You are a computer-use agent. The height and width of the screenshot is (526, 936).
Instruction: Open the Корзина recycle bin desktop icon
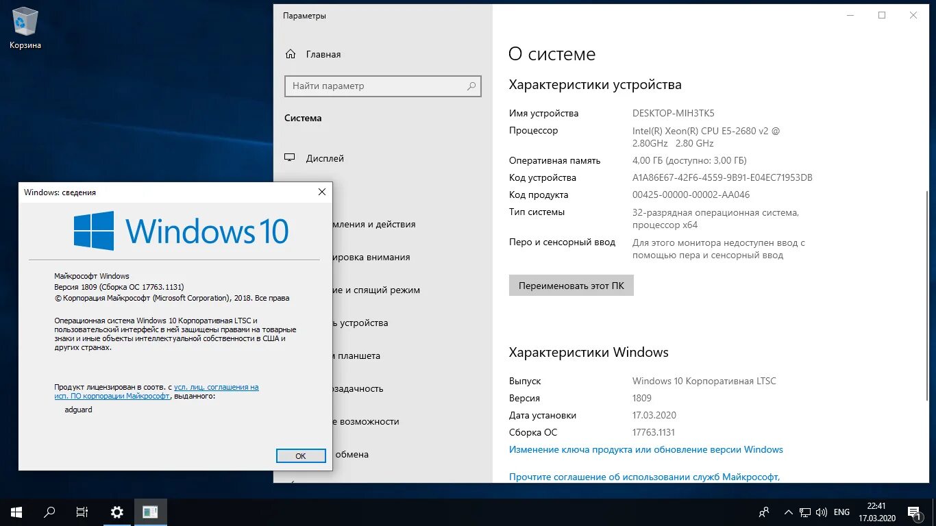tap(25, 28)
